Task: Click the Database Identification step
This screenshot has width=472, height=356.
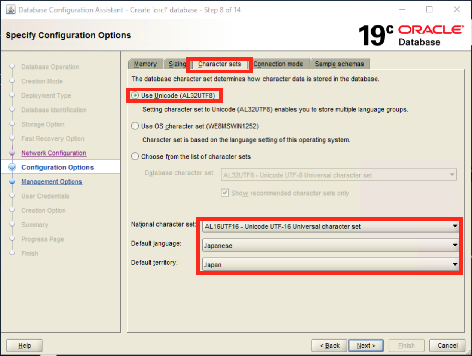Action: pos(54,110)
